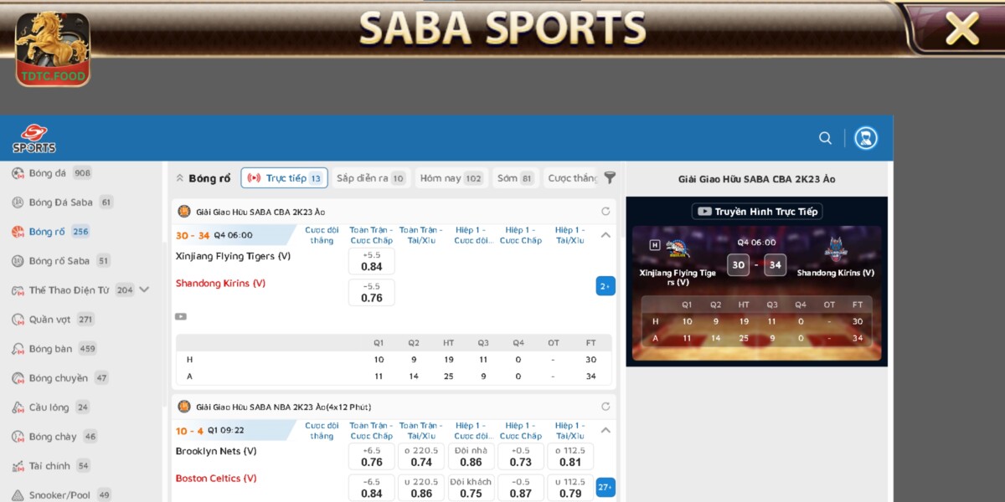Click the filter funnel icon

[610, 177]
